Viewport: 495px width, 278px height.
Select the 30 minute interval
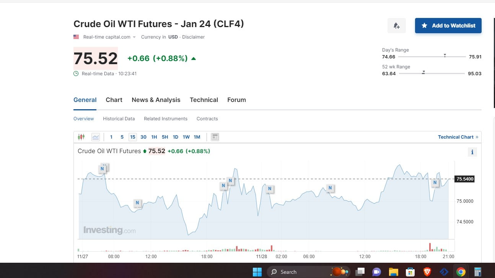click(143, 137)
